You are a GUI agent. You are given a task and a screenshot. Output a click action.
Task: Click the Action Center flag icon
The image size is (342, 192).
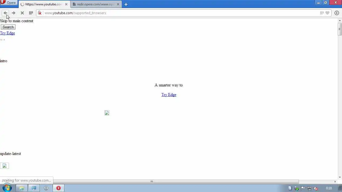[x=303, y=188]
